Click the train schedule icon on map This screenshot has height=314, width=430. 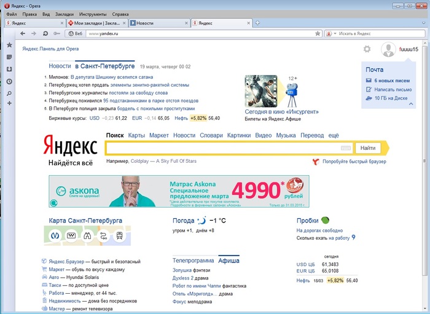[x=119, y=235]
